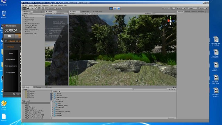
Task: Click the Bandicam record circle icon
Action: coord(5,26)
